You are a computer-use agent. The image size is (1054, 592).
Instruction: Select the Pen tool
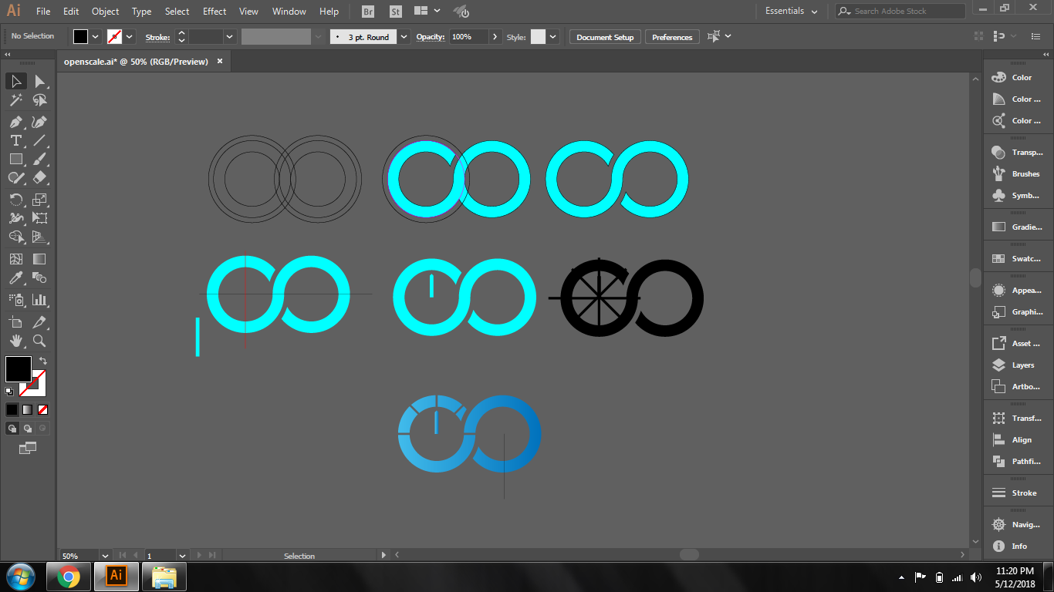click(15, 122)
